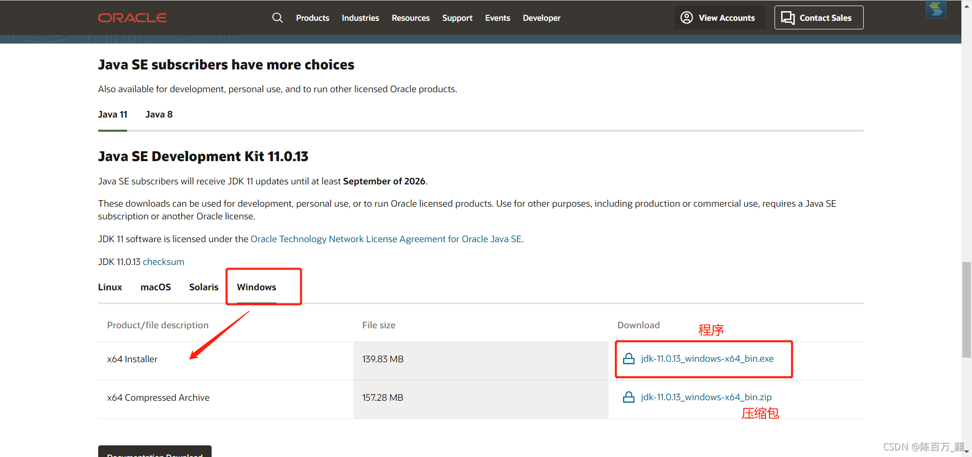Click the Contact Sales button
Viewport: 972px width, 457px height.
(x=819, y=18)
